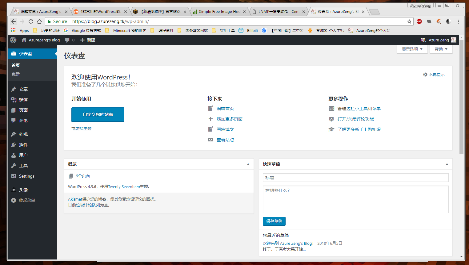Viewport: 469px width, 265px height.
Task: Focus the 在想些什么 draft content box
Action: pos(355,199)
